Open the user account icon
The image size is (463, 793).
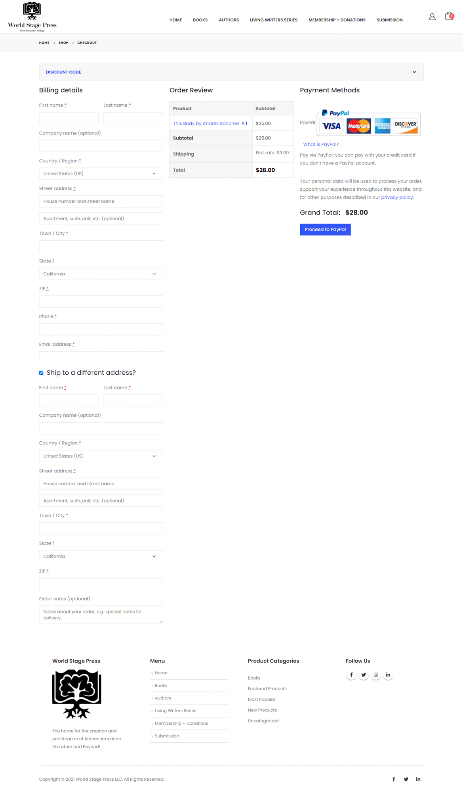pyautogui.click(x=432, y=17)
